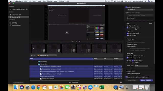
Task: Open QuickTime Player from the Dock
Action: point(116,87)
